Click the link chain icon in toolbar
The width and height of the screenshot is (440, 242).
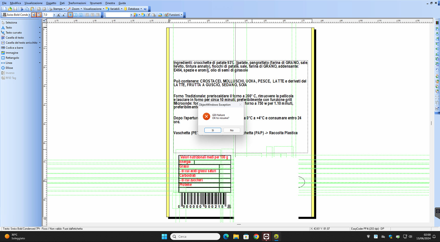pos(160,15)
